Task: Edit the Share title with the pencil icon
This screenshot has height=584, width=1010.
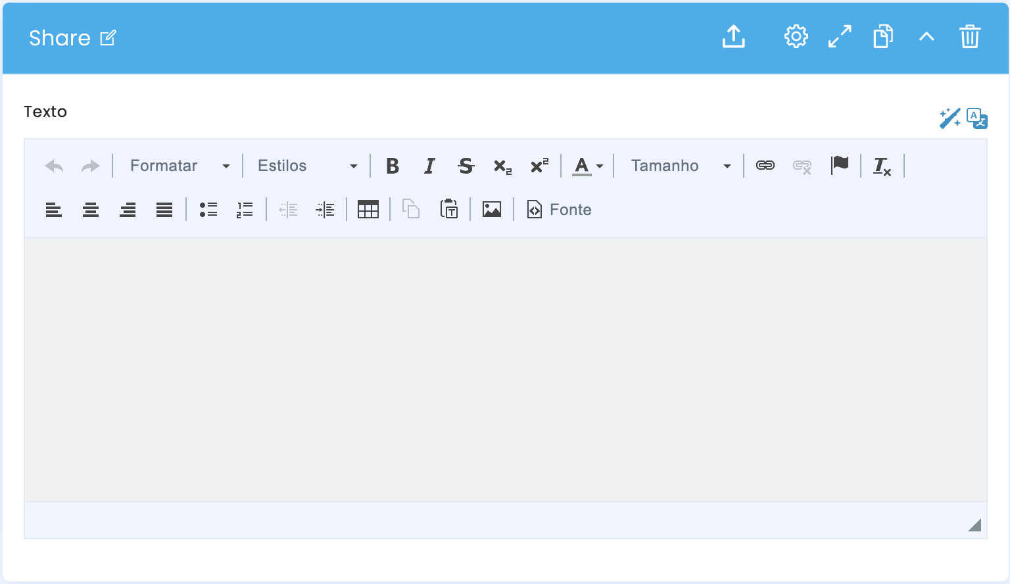Action: coord(108,38)
